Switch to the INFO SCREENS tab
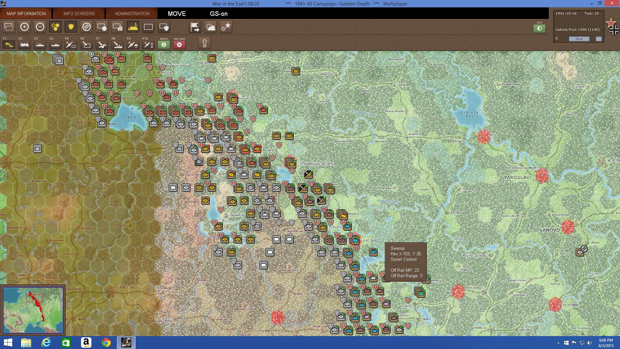Screen dimensions: 620x349 point(79,14)
